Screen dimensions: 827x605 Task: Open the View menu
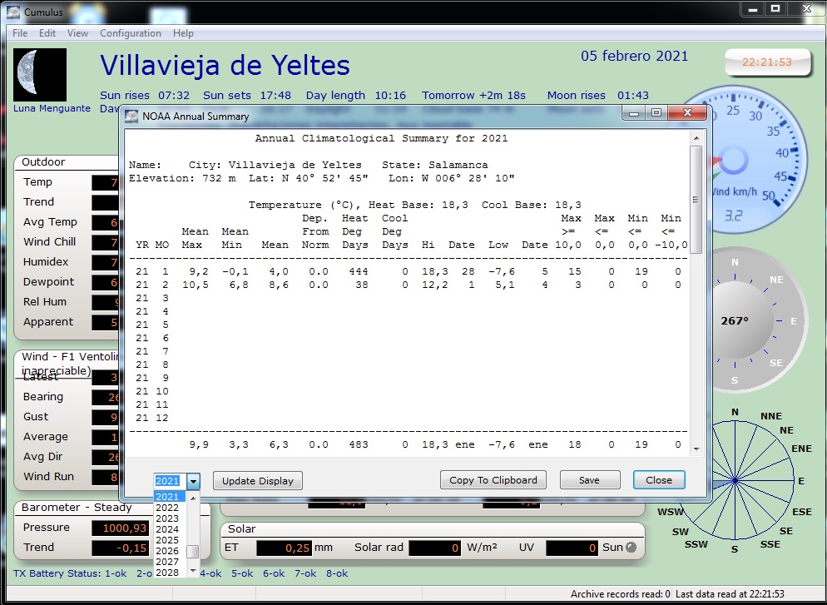[x=77, y=33]
